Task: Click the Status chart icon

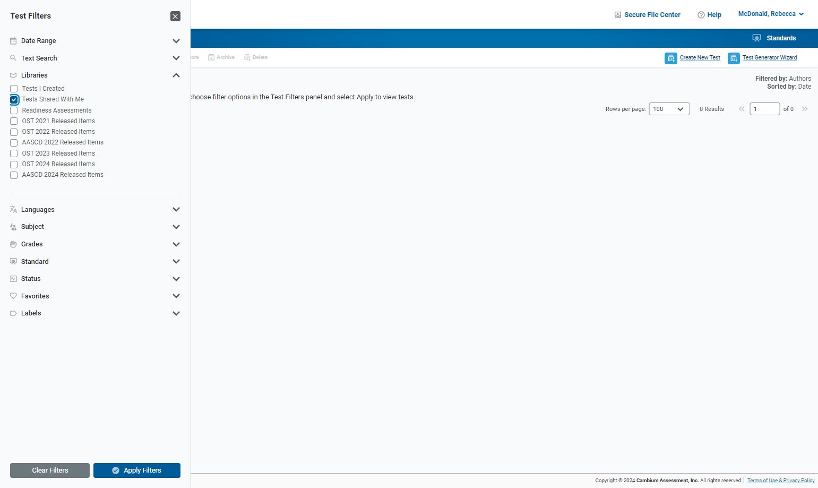Action: coord(13,279)
